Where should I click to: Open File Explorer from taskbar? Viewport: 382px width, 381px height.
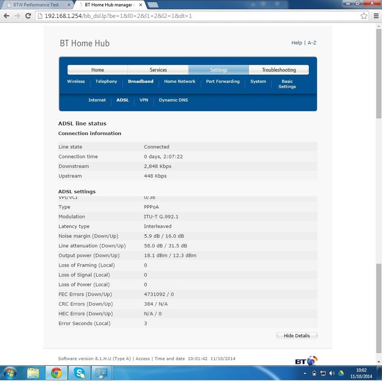[x=33, y=373]
